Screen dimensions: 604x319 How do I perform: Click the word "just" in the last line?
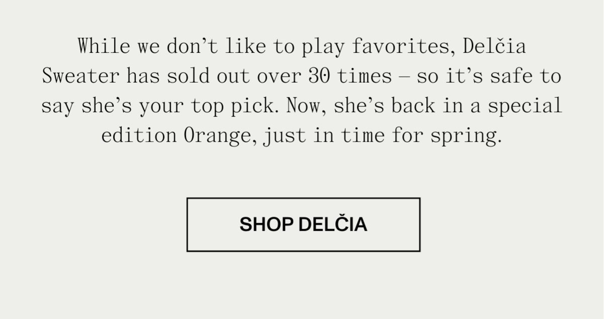coord(284,136)
